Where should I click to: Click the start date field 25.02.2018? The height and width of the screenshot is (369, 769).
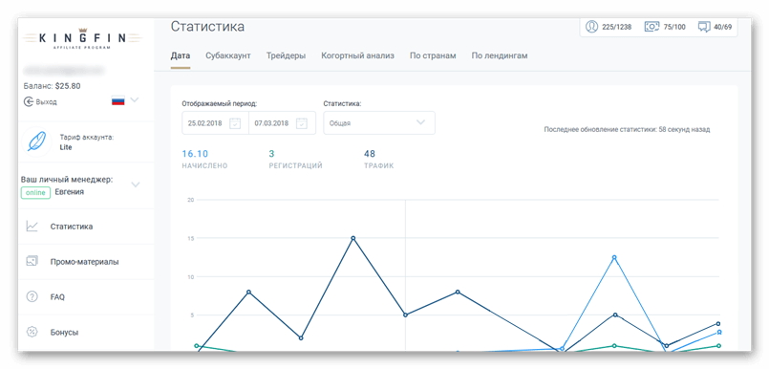[215, 123]
